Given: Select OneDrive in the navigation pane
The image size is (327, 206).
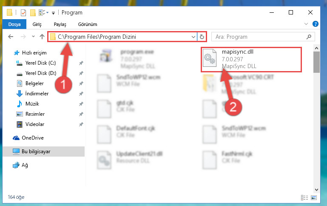Looking at the screenshot, I should [33, 138].
